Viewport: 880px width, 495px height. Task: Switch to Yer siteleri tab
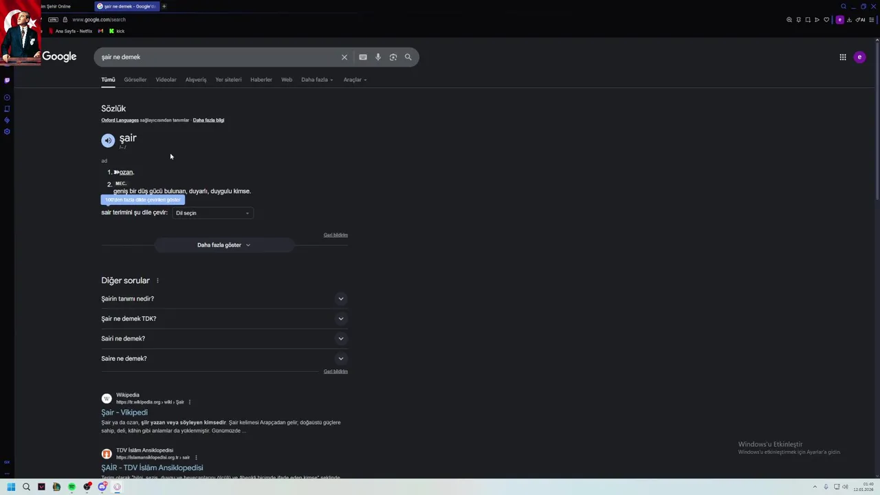[x=228, y=80]
